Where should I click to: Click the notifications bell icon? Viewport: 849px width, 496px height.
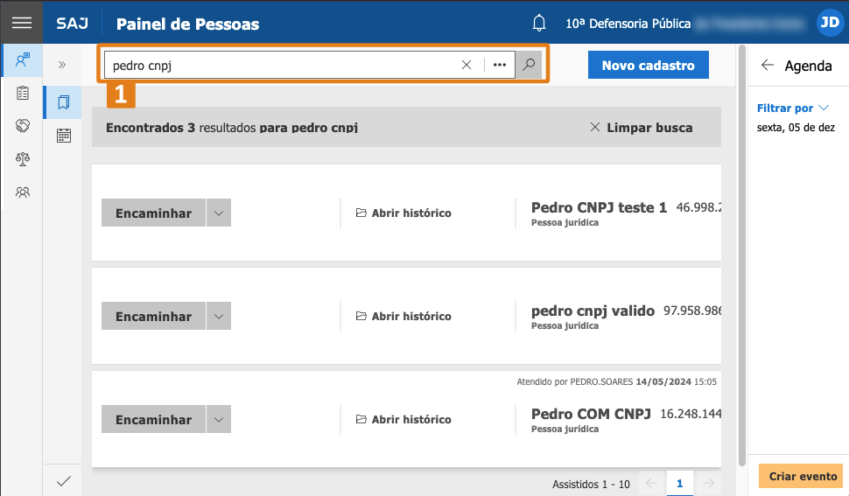(x=539, y=24)
